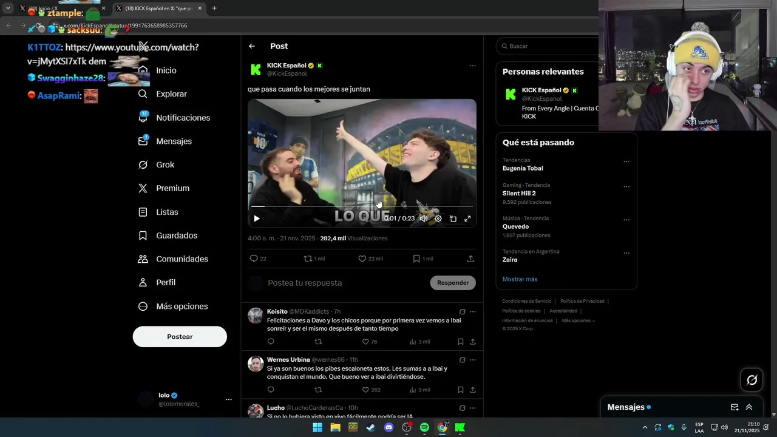
Task: Click the Responder button
Action: 453,283
